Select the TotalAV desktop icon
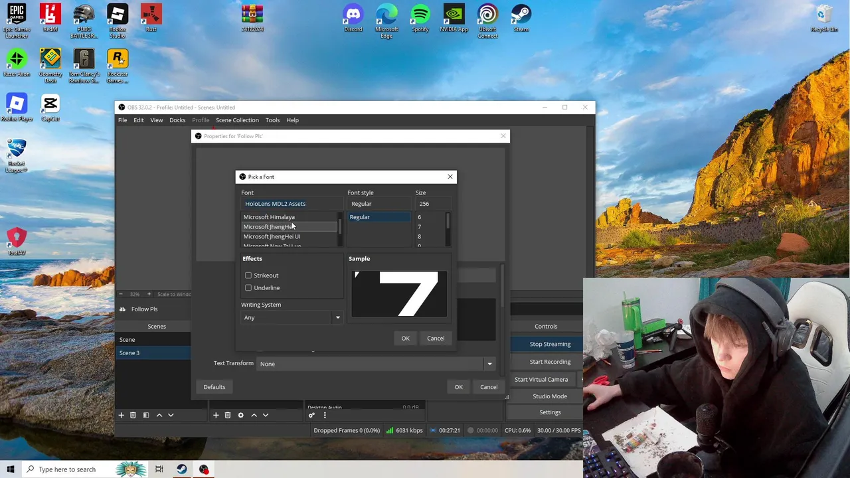The width and height of the screenshot is (850, 478). click(17, 242)
